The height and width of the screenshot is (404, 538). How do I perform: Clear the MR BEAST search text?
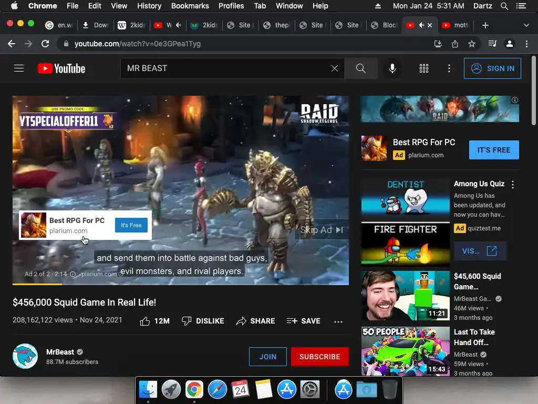pos(335,68)
